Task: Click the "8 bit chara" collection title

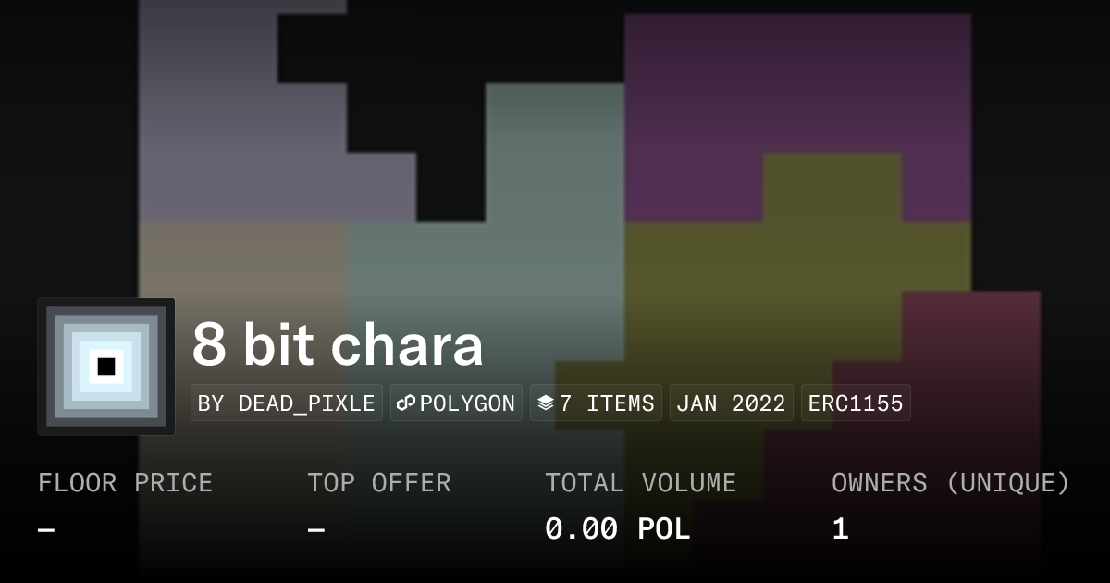Action: [338, 344]
